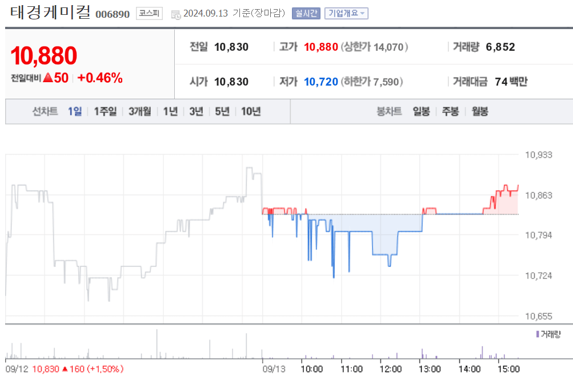Click the 10,863 price axis label
This screenshot has width=573, height=392.
[539, 196]
